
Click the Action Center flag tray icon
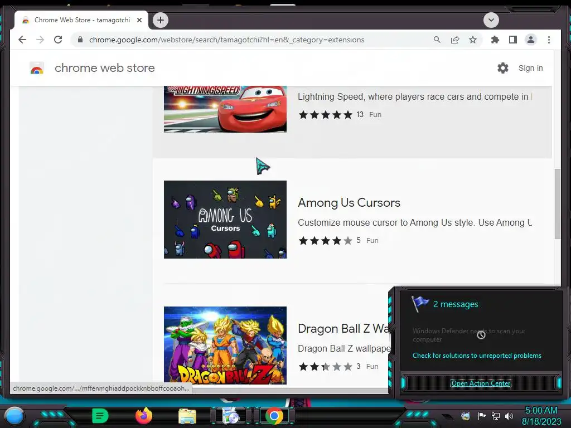tap(482, 416)
